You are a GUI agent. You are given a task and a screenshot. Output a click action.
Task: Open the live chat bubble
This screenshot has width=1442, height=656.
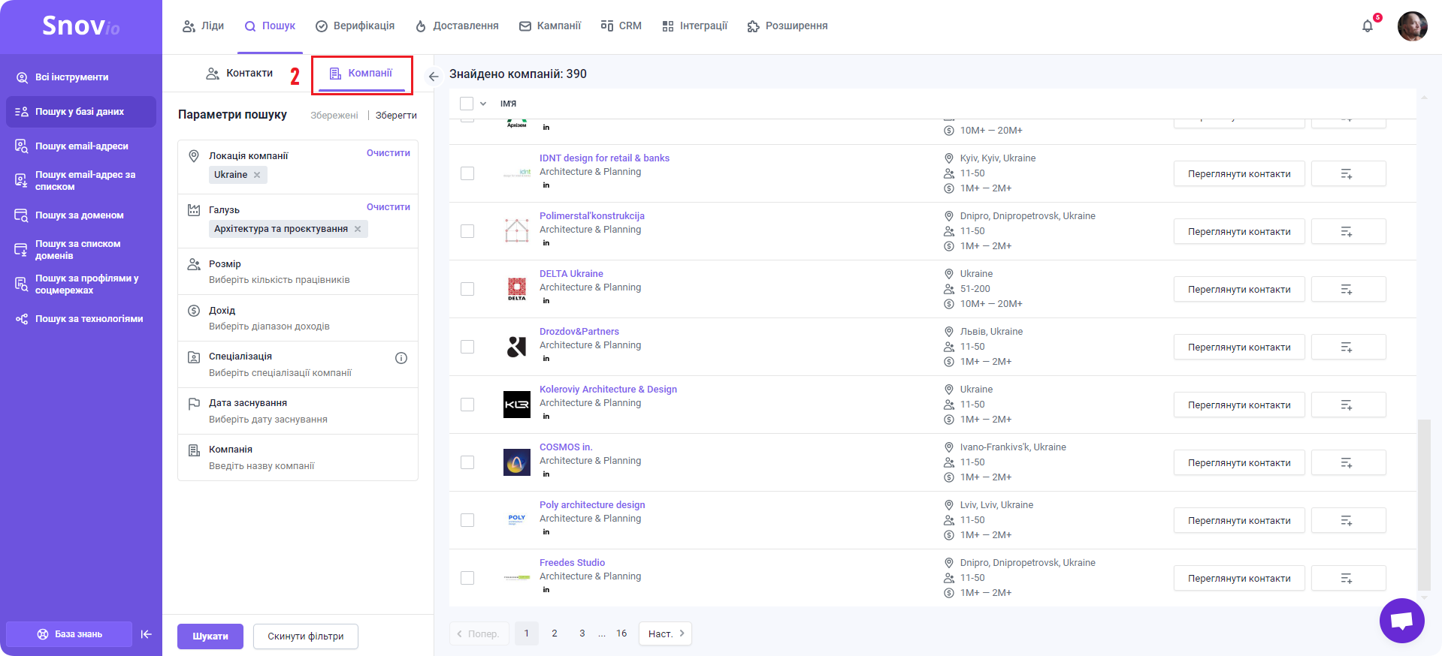pos(1401,621)
